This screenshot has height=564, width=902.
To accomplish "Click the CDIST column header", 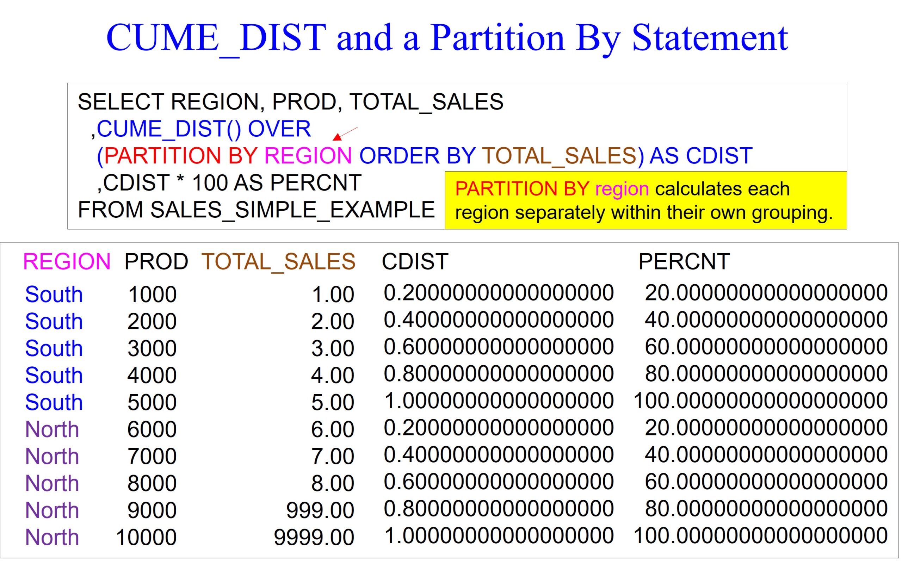I will 414,261.
